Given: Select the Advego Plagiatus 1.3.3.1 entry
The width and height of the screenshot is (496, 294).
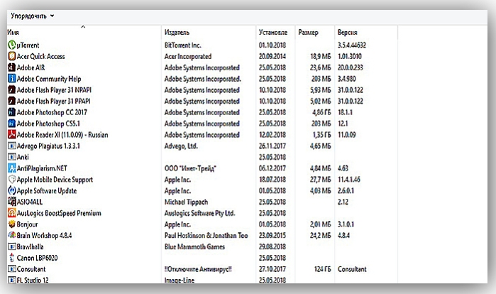Looking at the screenshot, I should pos(202,146).
